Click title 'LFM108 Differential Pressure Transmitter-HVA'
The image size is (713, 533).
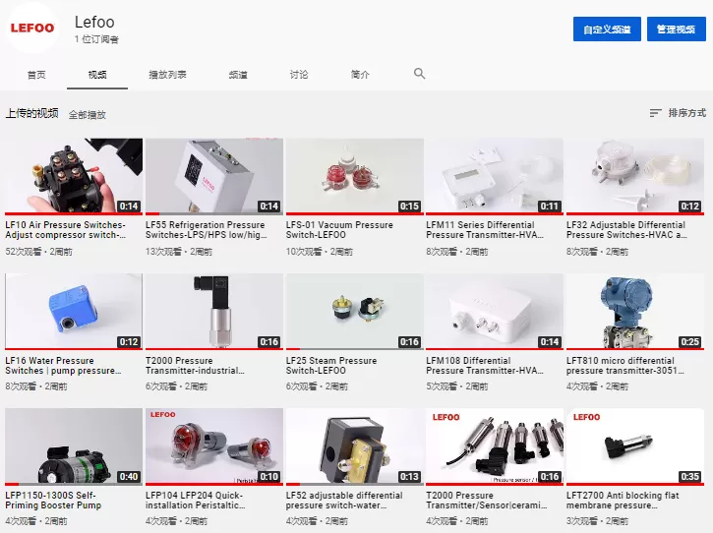click(x=485, y=365)
